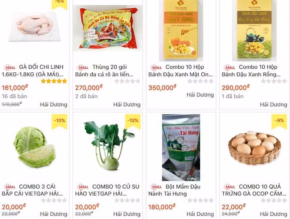Click the five gold stars rating on chicken
290x219 pixels.
[x=54, y=81]
